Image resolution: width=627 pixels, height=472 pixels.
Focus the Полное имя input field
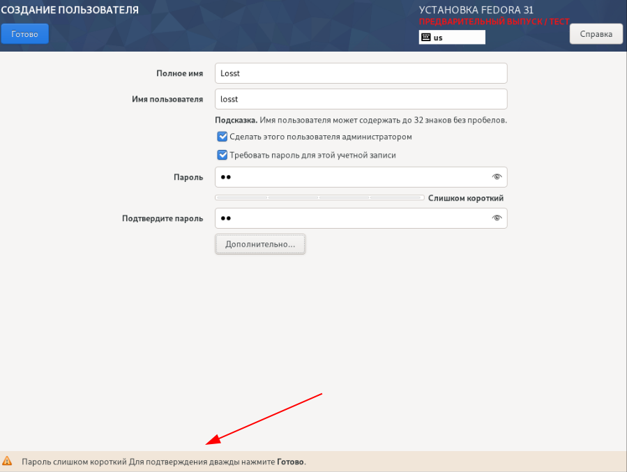point(361,73)
